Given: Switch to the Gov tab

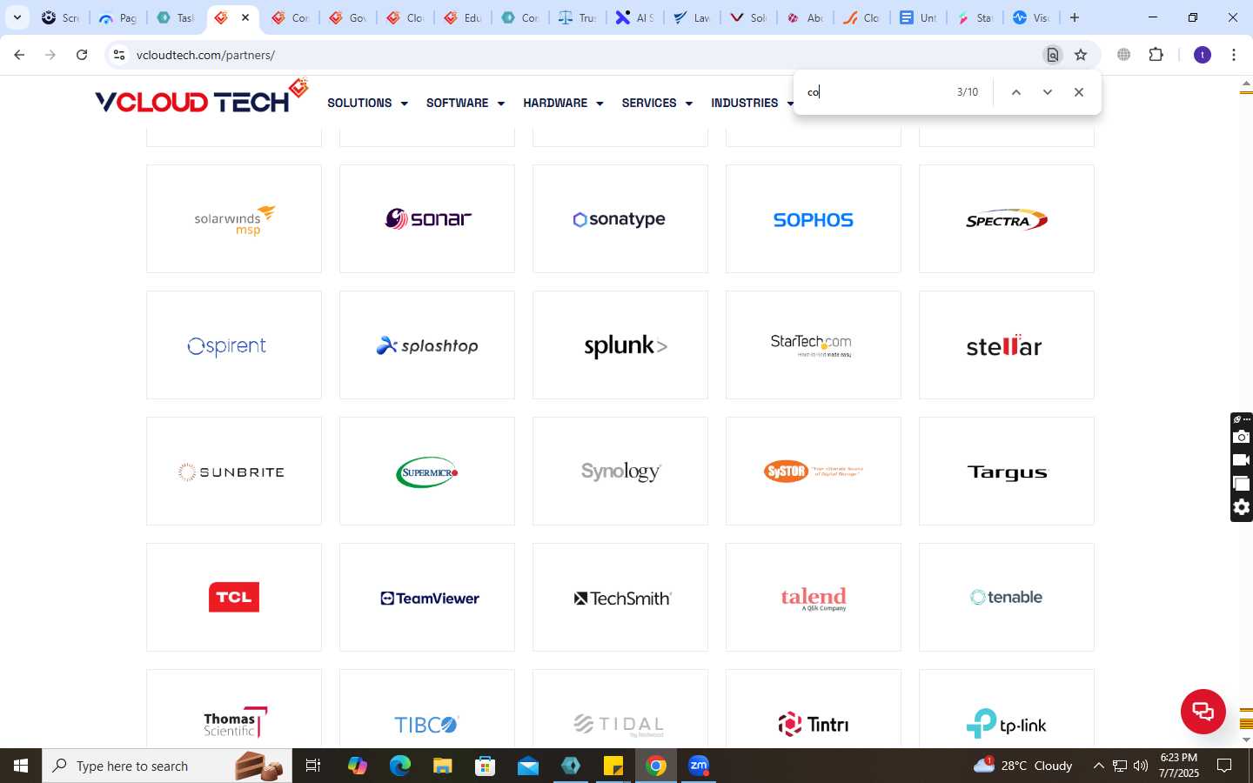Looking at the screenshot, I should (x=348, y=17).
